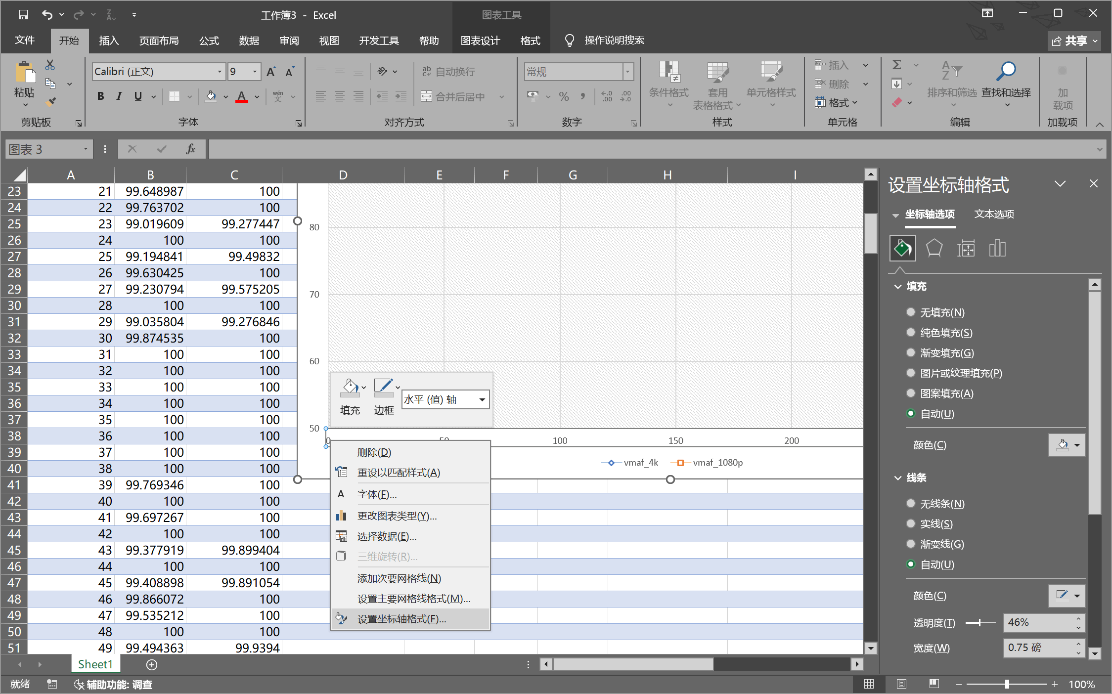Open fill 颜色 color picker
Image resolution: width=1112 pixels, height=694 pixels.
tap(1067, 445)
